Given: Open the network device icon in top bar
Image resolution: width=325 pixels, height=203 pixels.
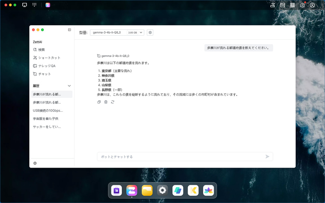Looking at the screenshot, I should click(273, 5).
